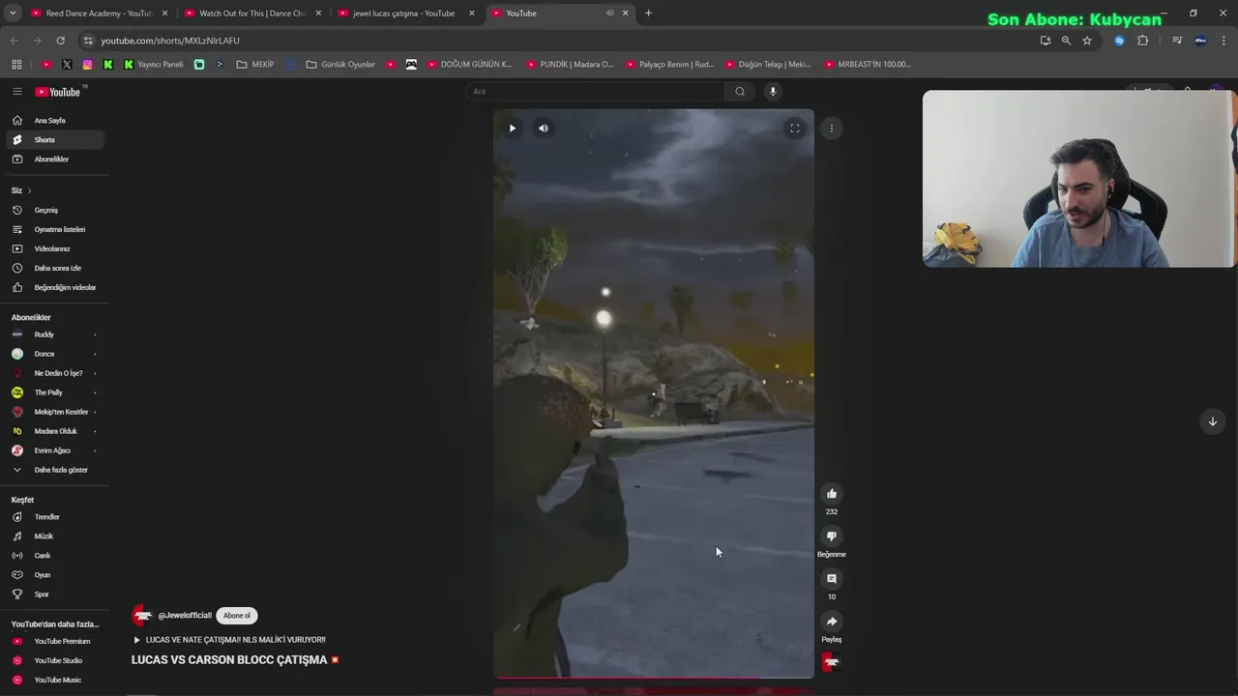Switch to Watch Out for This tab
Screen dimensions: 1238x696
pyautogui.click(x=251, y=14)
